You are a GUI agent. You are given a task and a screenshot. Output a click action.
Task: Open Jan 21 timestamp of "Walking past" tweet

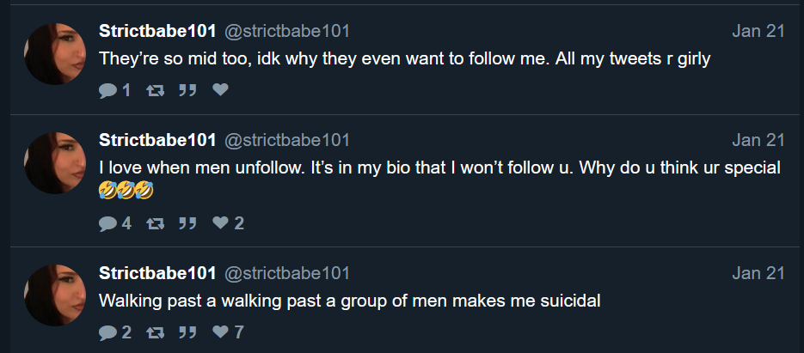[758, 273]
